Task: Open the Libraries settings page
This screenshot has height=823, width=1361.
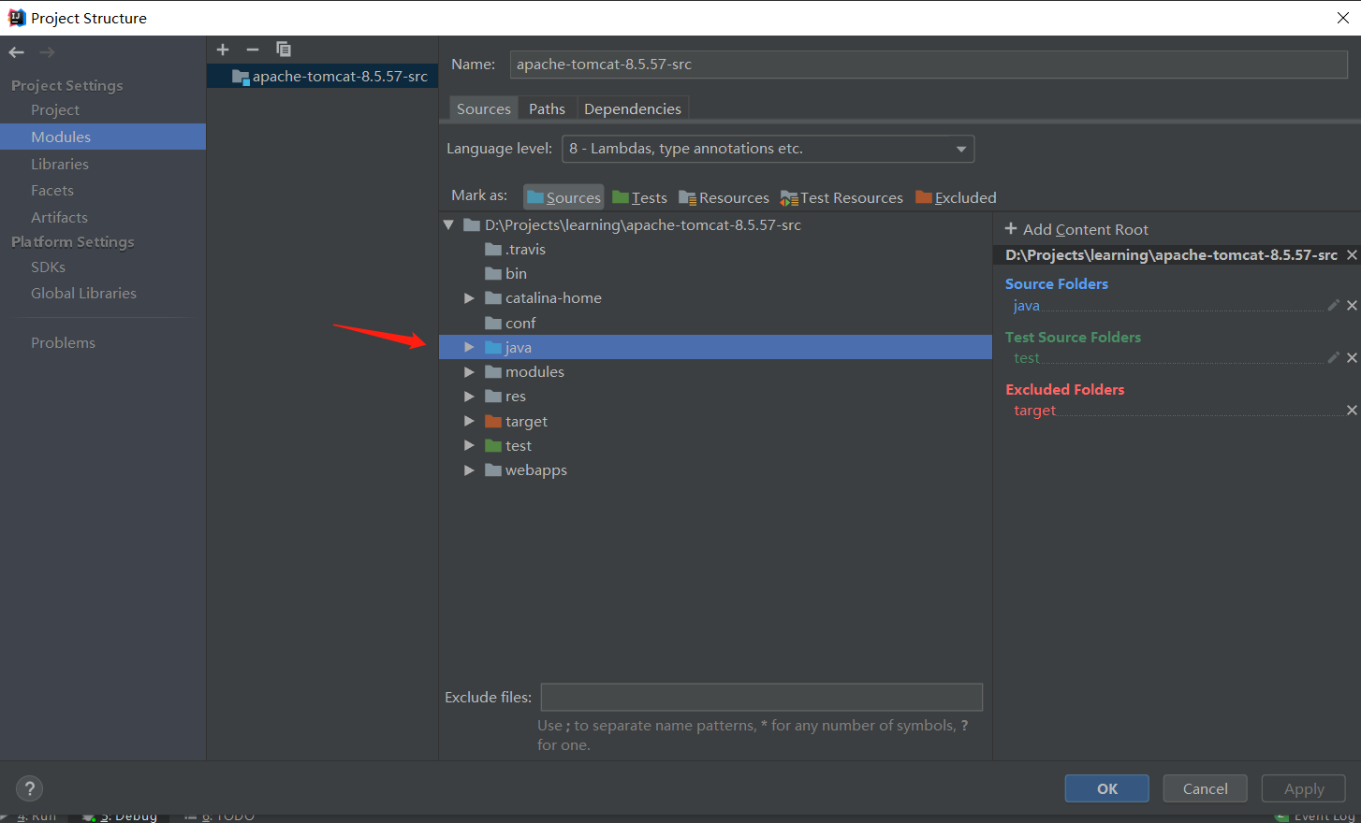Action: 60,164
